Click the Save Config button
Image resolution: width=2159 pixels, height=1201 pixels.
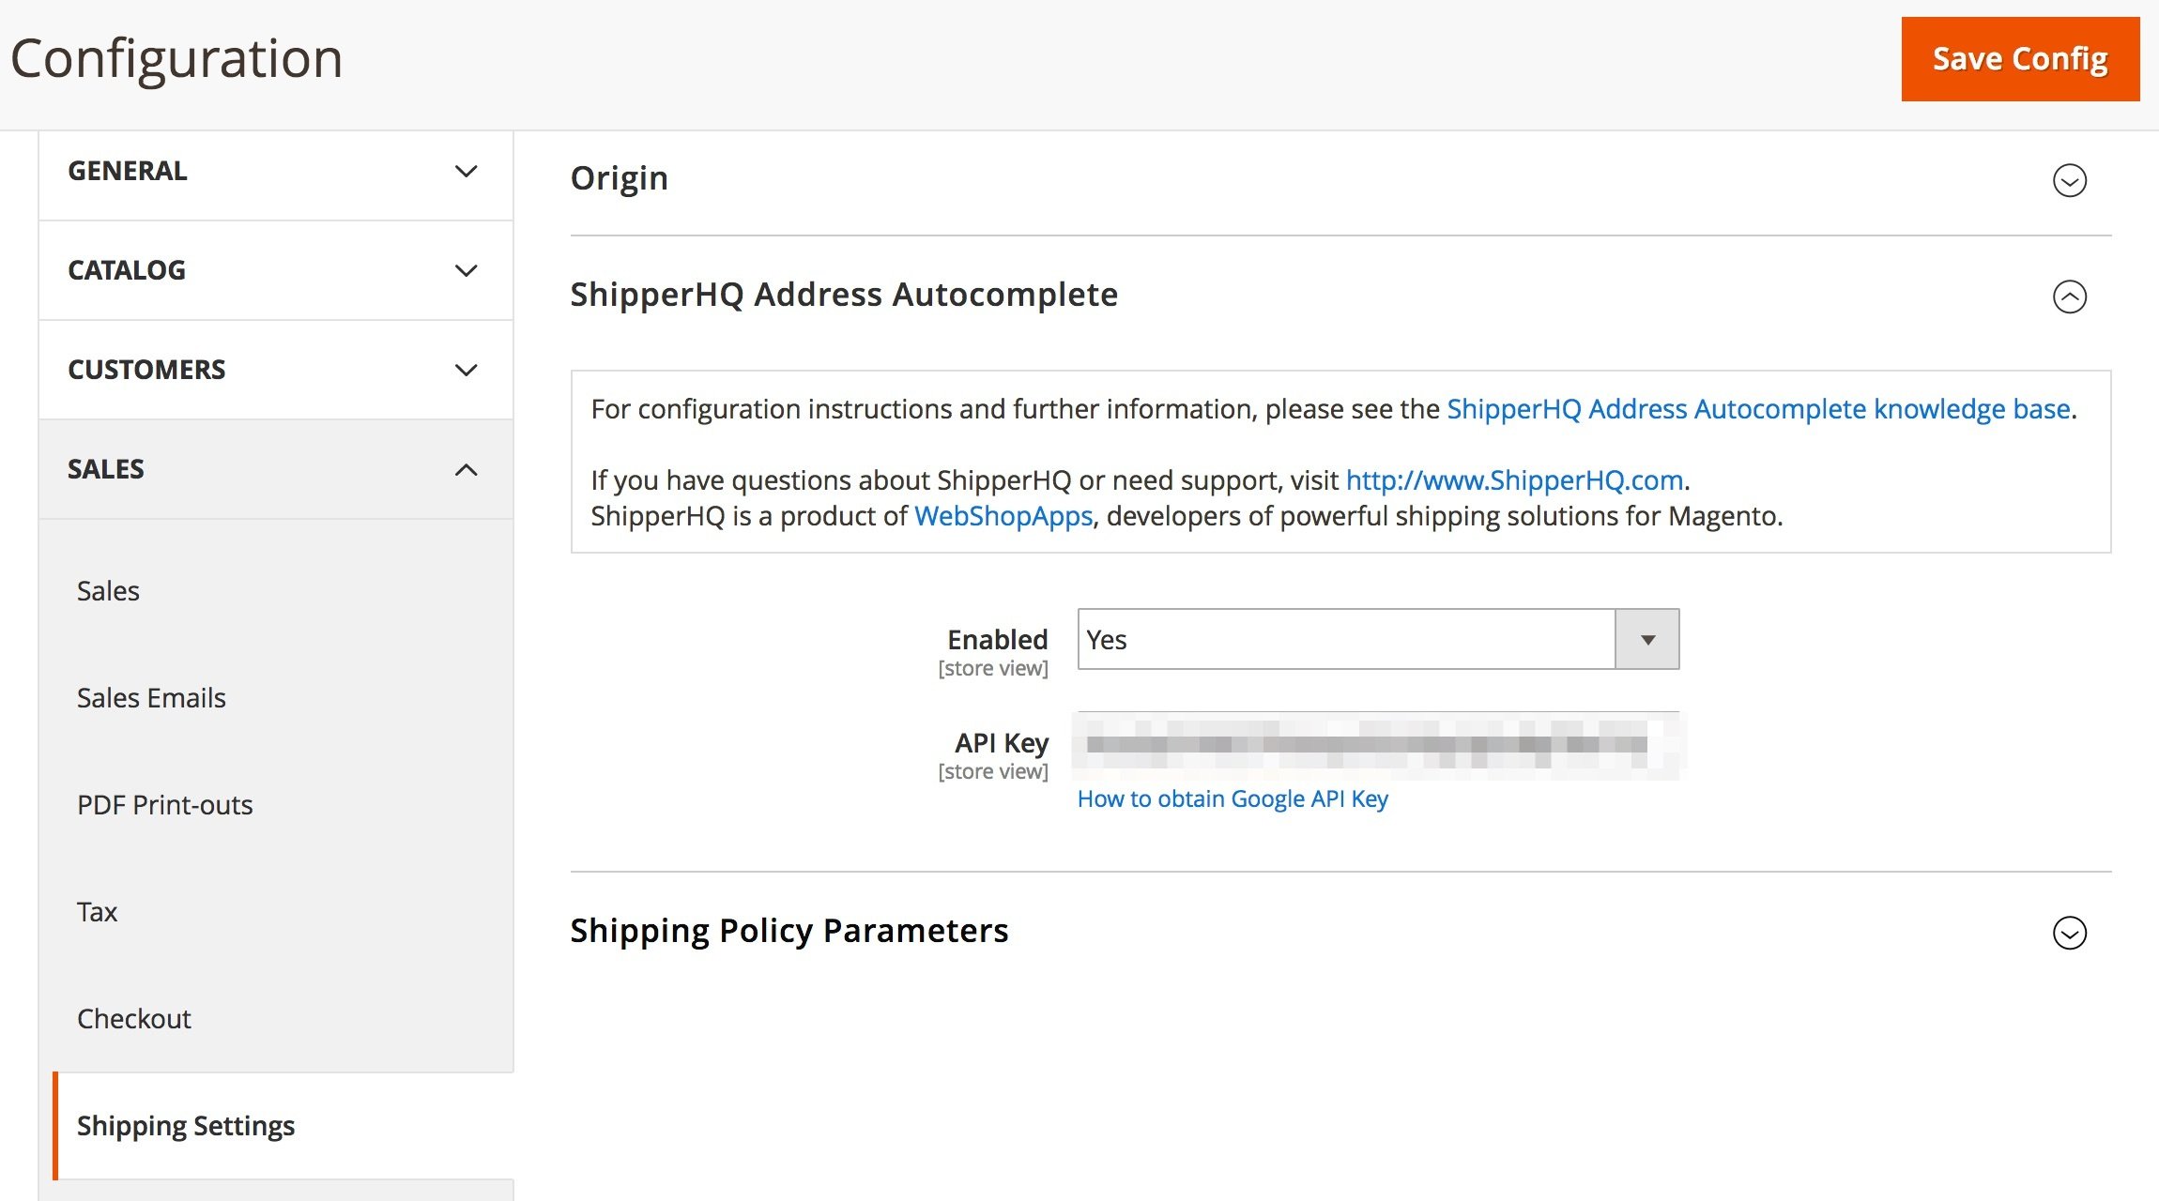[2020, 59]
